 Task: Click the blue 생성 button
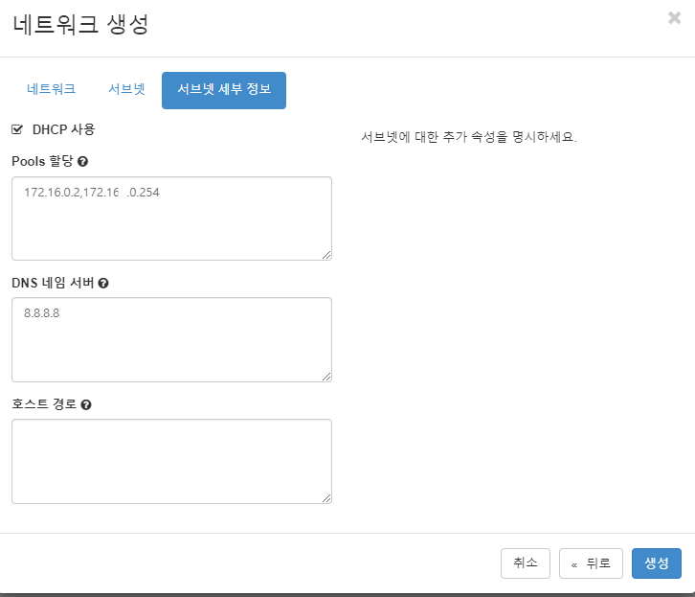click(x=657, y=563)
